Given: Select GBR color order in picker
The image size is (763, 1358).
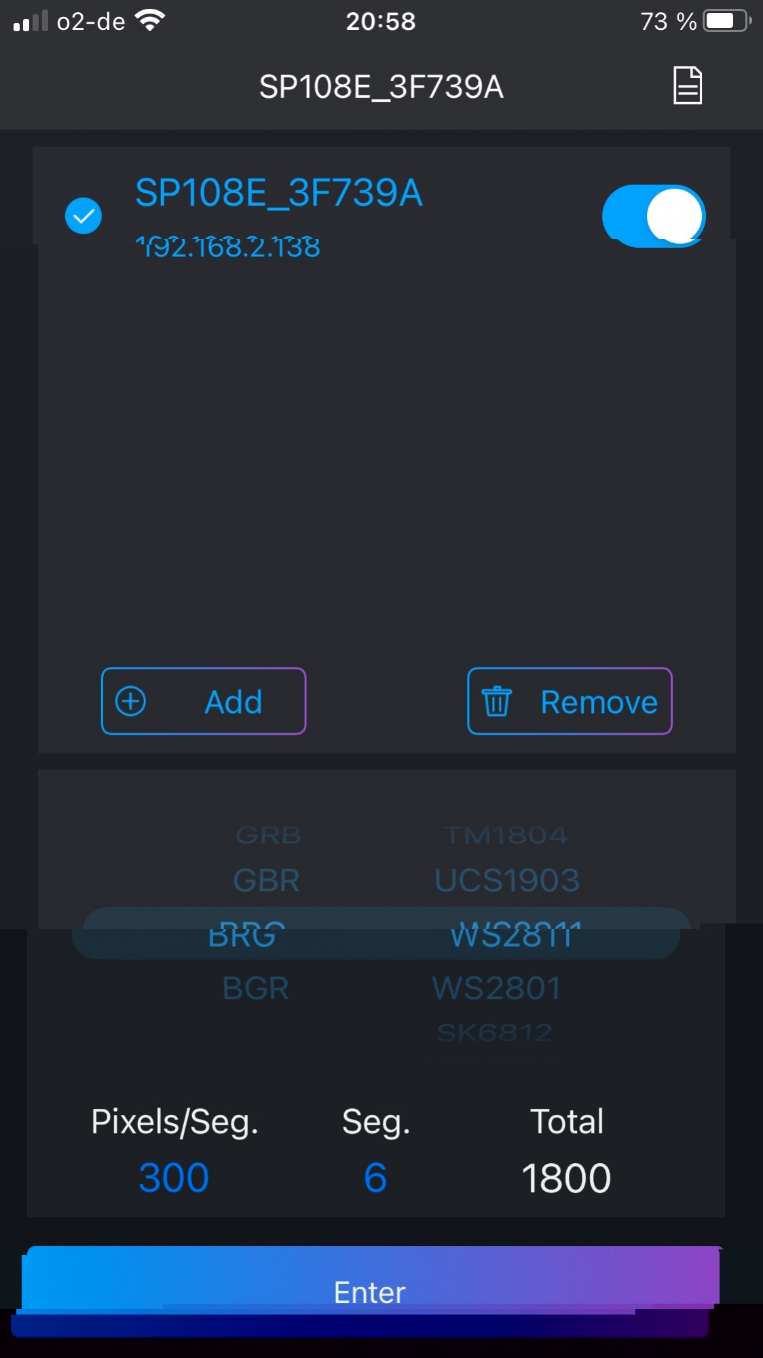Looking at the screenshot, I should tap(266, 881).
